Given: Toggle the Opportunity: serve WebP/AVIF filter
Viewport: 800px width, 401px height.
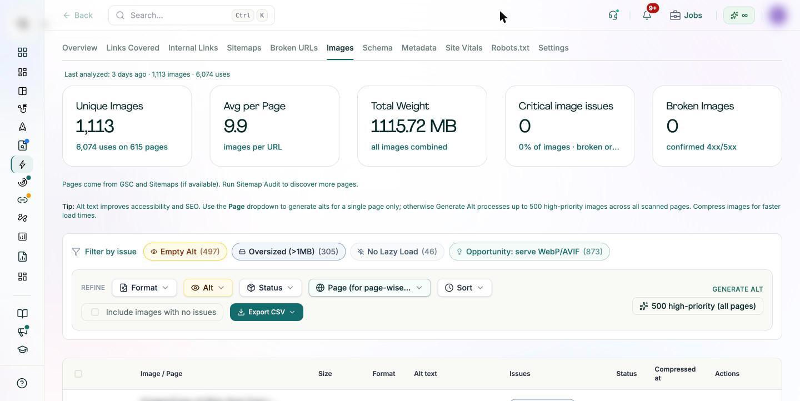Looking at the screenshot, I should click(x=529, y=252).
